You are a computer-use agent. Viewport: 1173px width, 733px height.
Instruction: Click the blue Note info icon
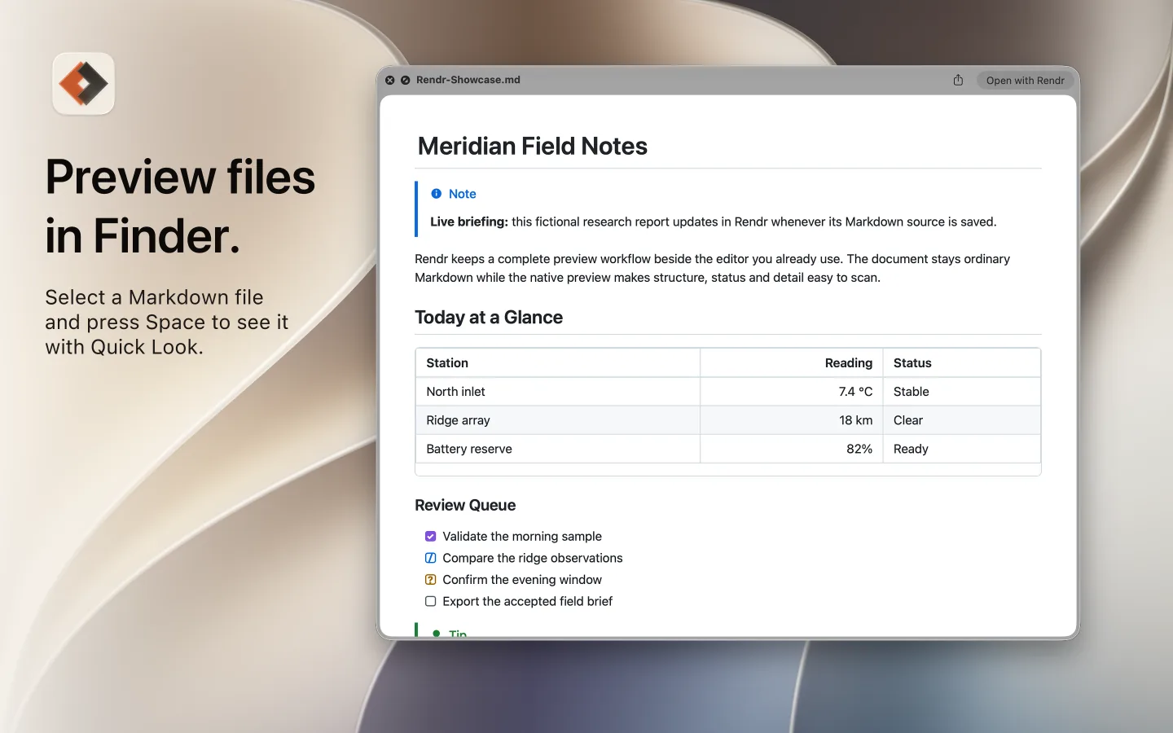(x=437, y=194)
